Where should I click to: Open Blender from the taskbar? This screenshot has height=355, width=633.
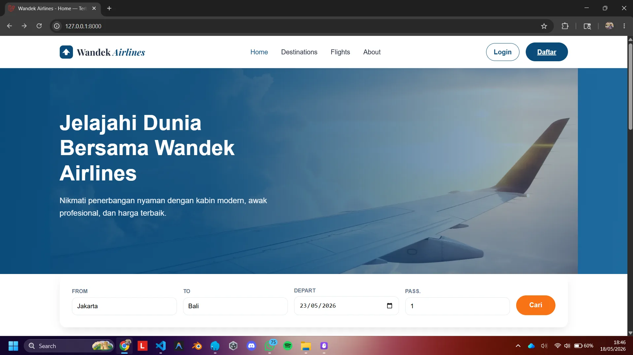tap(197, 346)
